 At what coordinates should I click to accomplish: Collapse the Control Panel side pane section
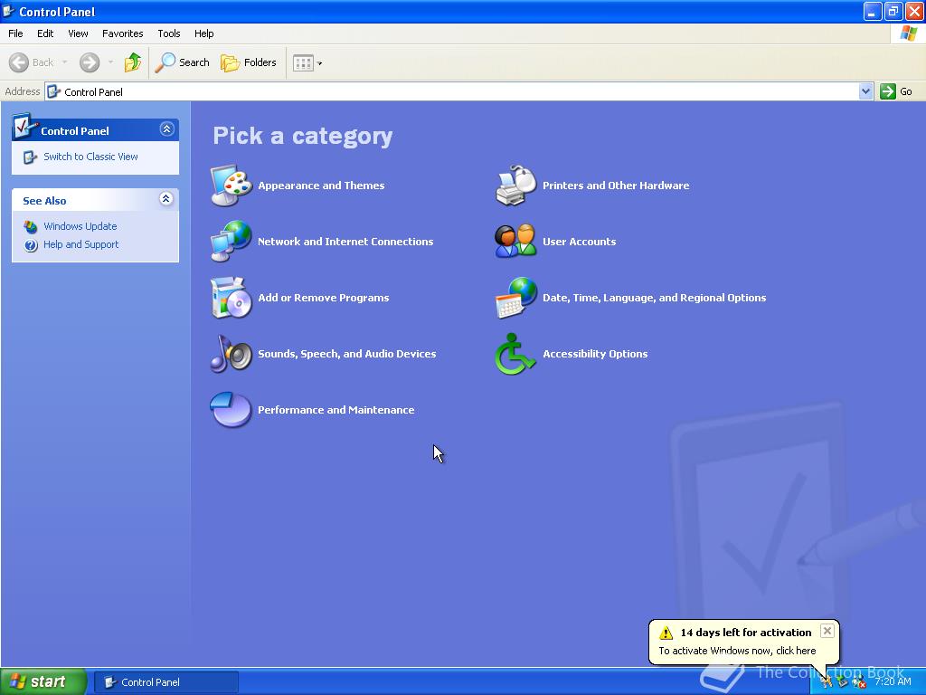pos(166,129)
